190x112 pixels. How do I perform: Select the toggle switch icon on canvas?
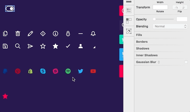10,9
